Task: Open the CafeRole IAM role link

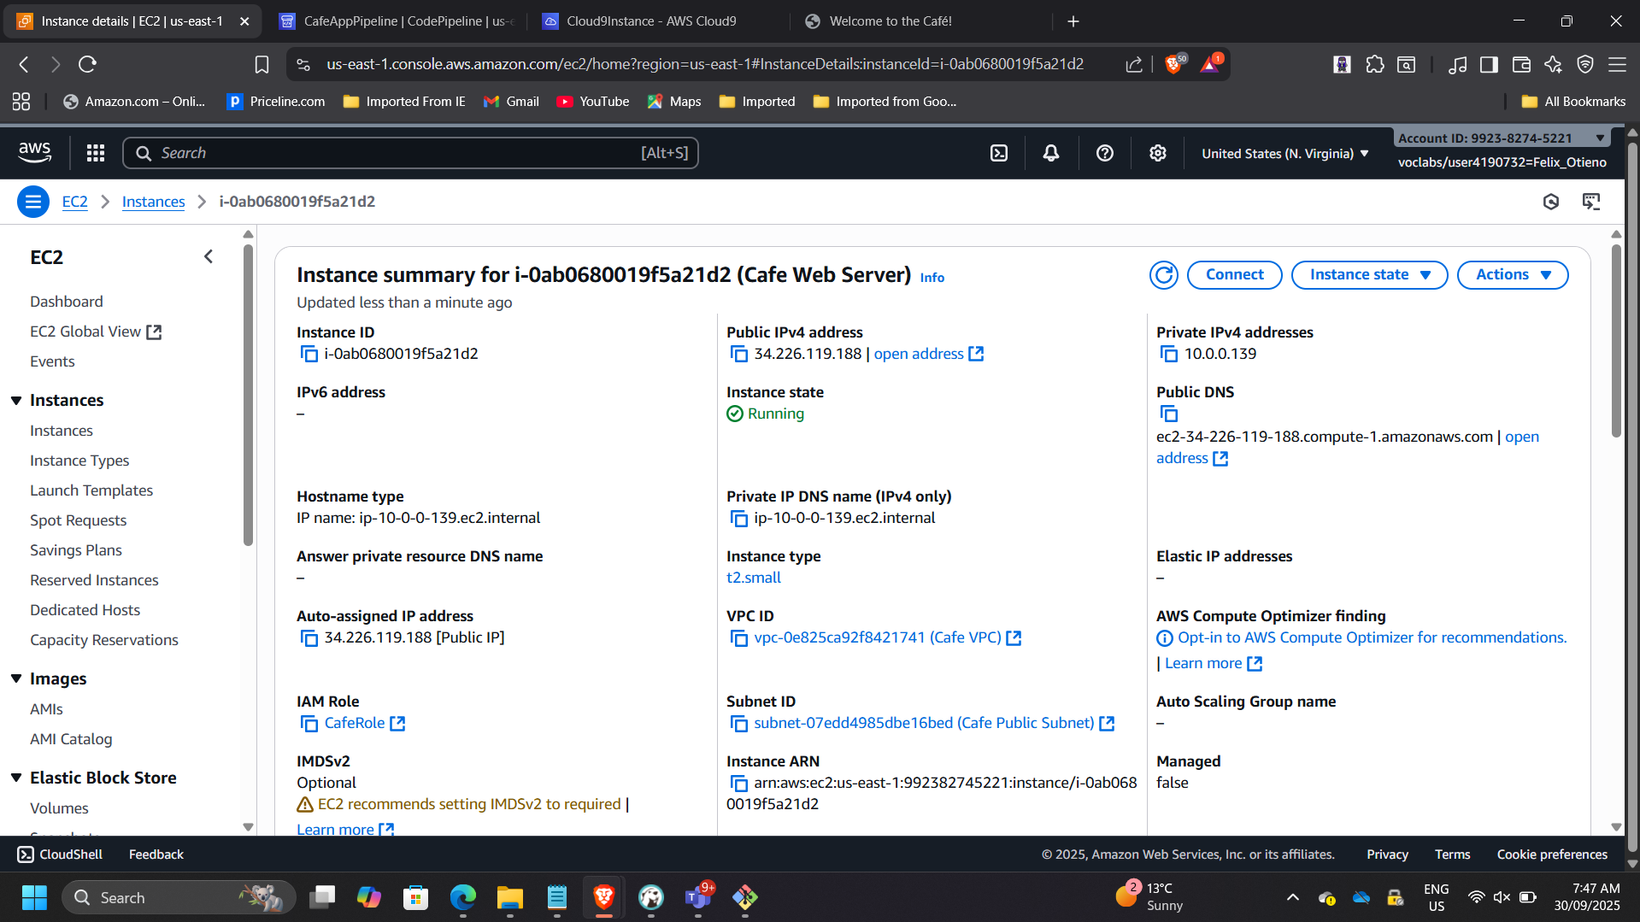Action: pyautogui.click(x=353, y=723)
